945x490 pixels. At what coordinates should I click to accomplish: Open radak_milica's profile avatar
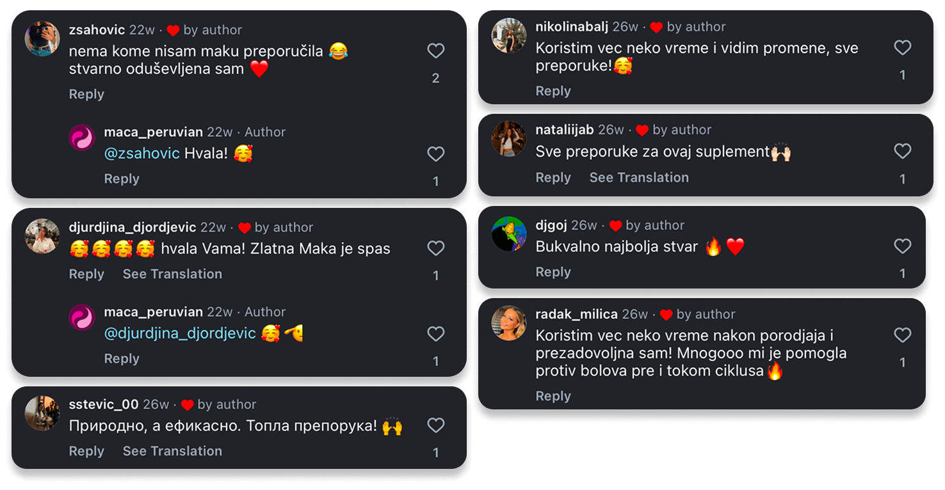click(509, 323)
